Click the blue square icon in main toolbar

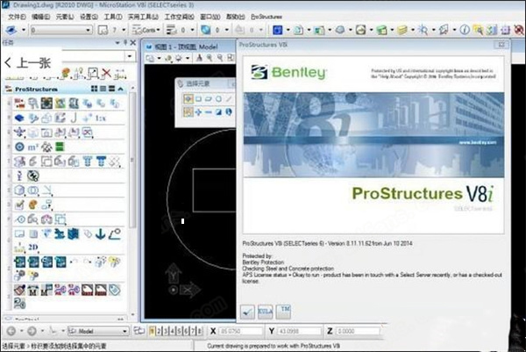tap(277, 30)
